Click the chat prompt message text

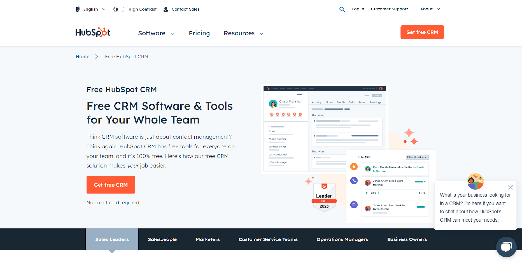[475, 208]
